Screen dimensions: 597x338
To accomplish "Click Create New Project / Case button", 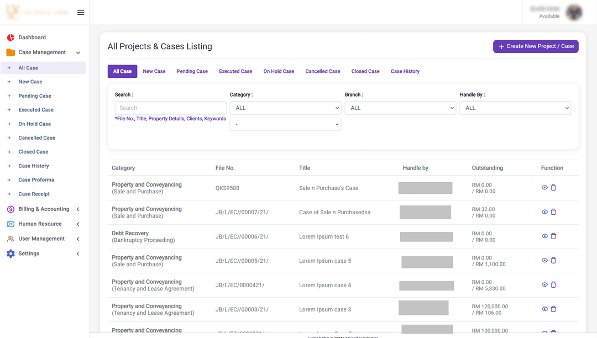I will (535, 46).
